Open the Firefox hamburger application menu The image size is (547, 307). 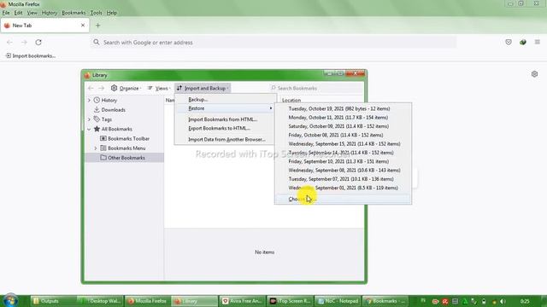pyautogui.click(x=538, y=42)
